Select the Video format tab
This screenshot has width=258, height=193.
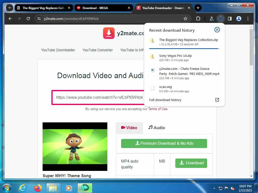pos(129,128)
